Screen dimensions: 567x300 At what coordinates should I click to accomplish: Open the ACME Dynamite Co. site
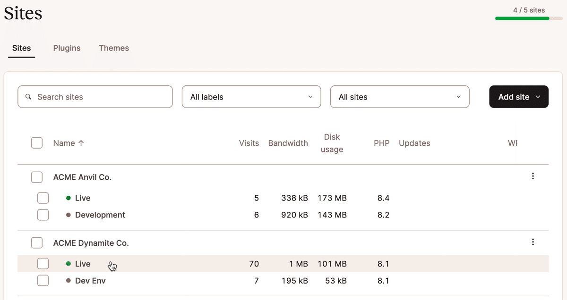tap(91, 243)
